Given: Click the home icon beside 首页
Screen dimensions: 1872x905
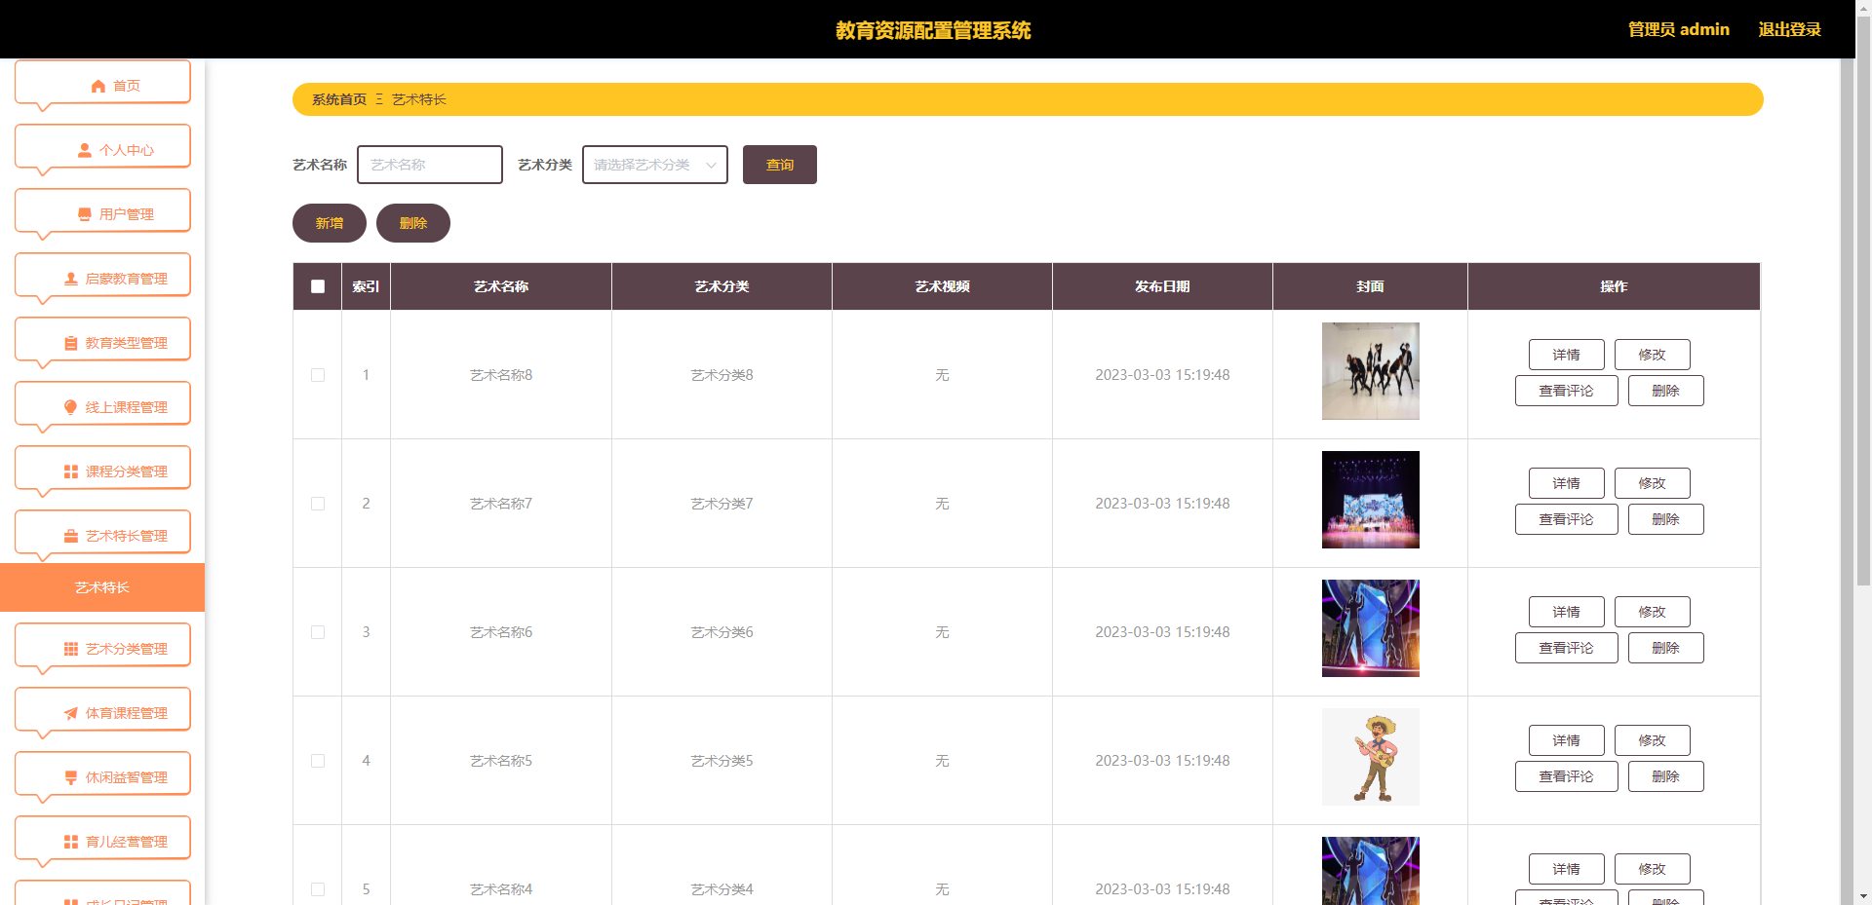Looking at the screenshot, I should pyautogui.click(x=97, y=86).
